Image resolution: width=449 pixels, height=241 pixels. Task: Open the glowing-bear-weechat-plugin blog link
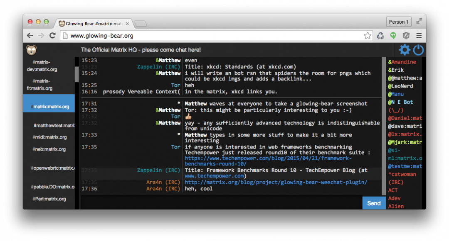[276, 183]
